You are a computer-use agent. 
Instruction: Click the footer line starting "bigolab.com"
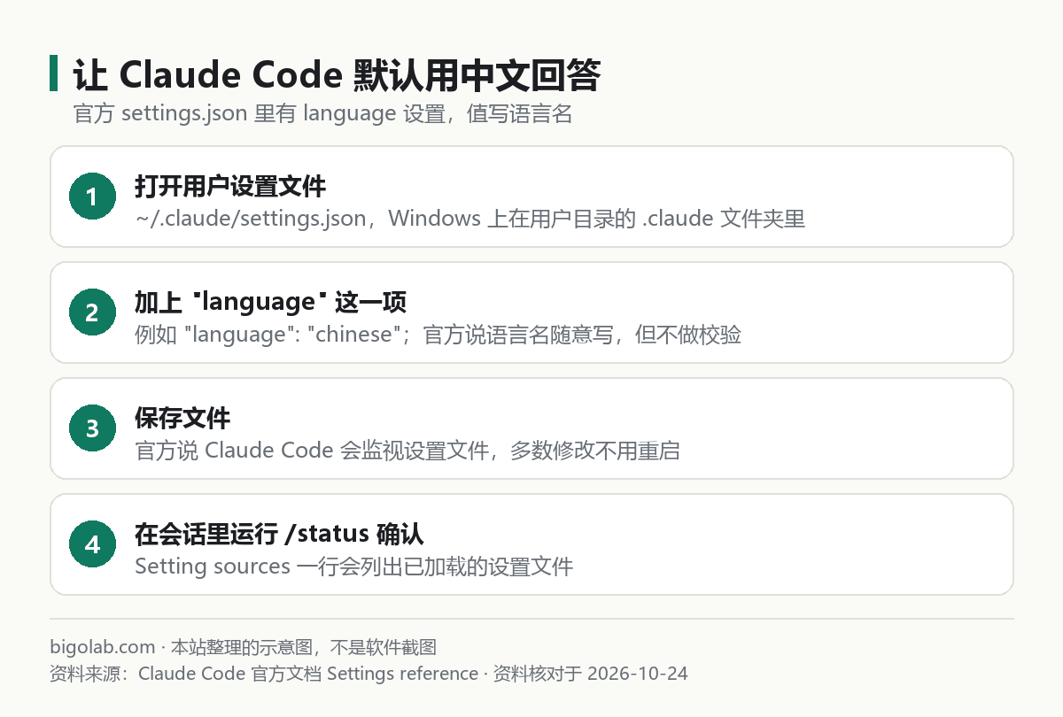point(244,648)
